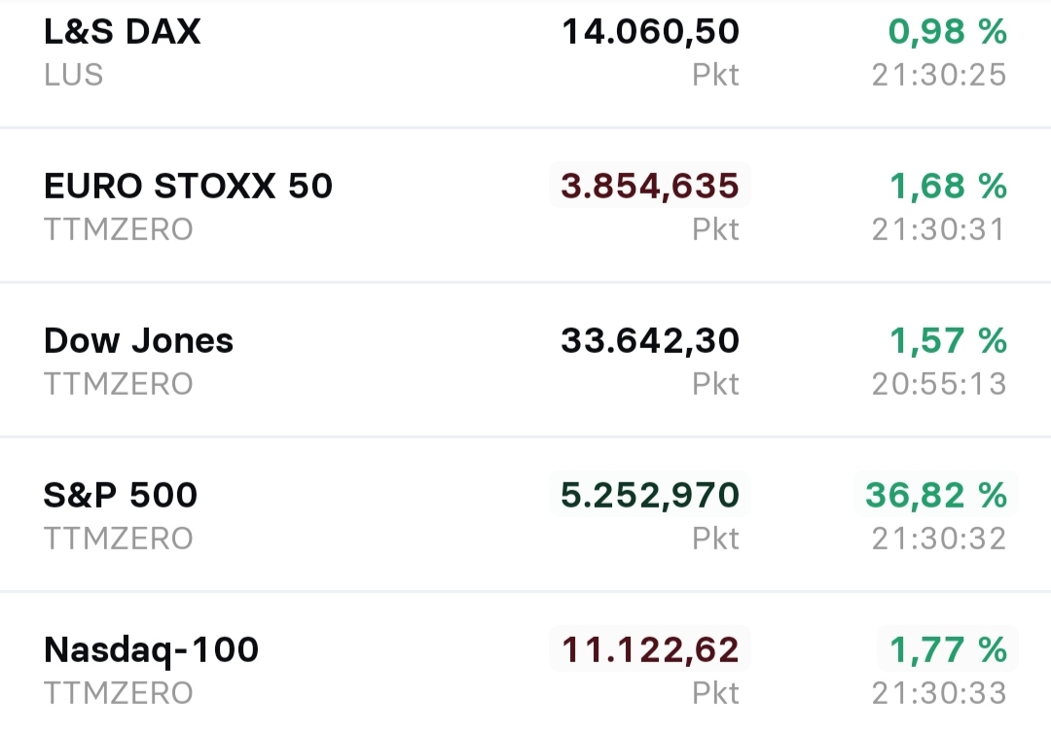Click the 1,57 % change beside Dow Jones

[948, 340]
